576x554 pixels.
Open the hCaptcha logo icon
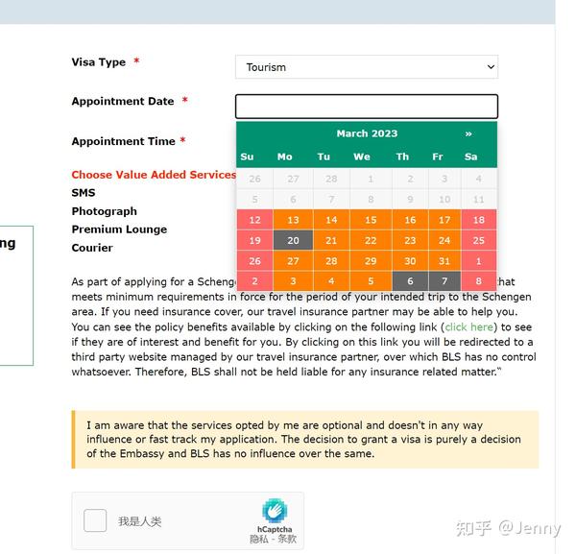[275, 510]
